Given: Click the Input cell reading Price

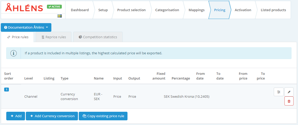Looking at the screenshot, I should click(117, 96).
